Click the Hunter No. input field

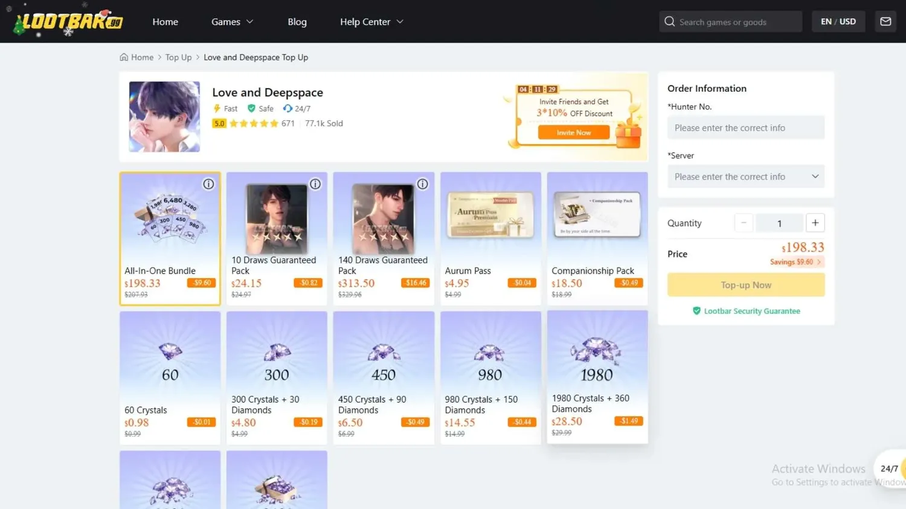point(745,128)
